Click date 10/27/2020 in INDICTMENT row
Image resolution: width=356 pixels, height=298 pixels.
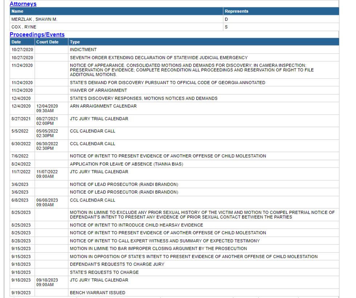tap(22, 50)
